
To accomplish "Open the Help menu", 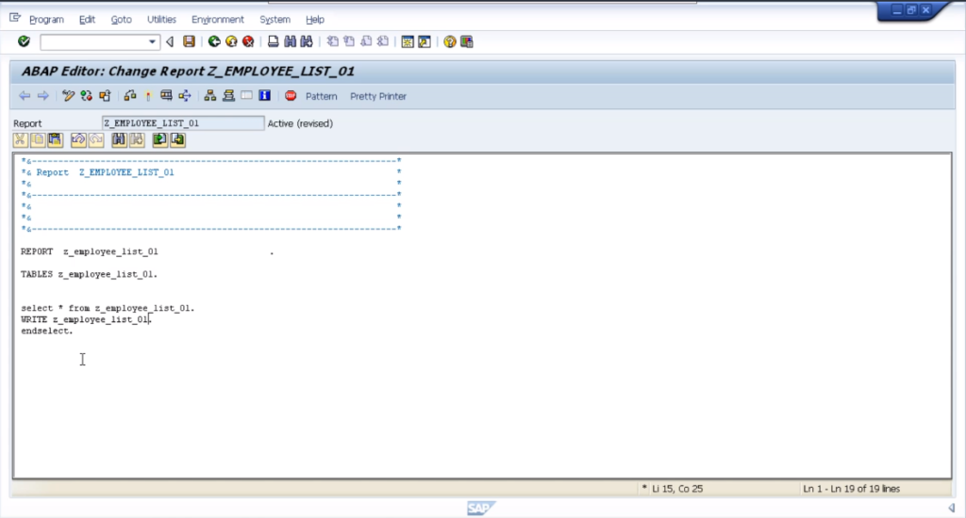I will [315, 20].
